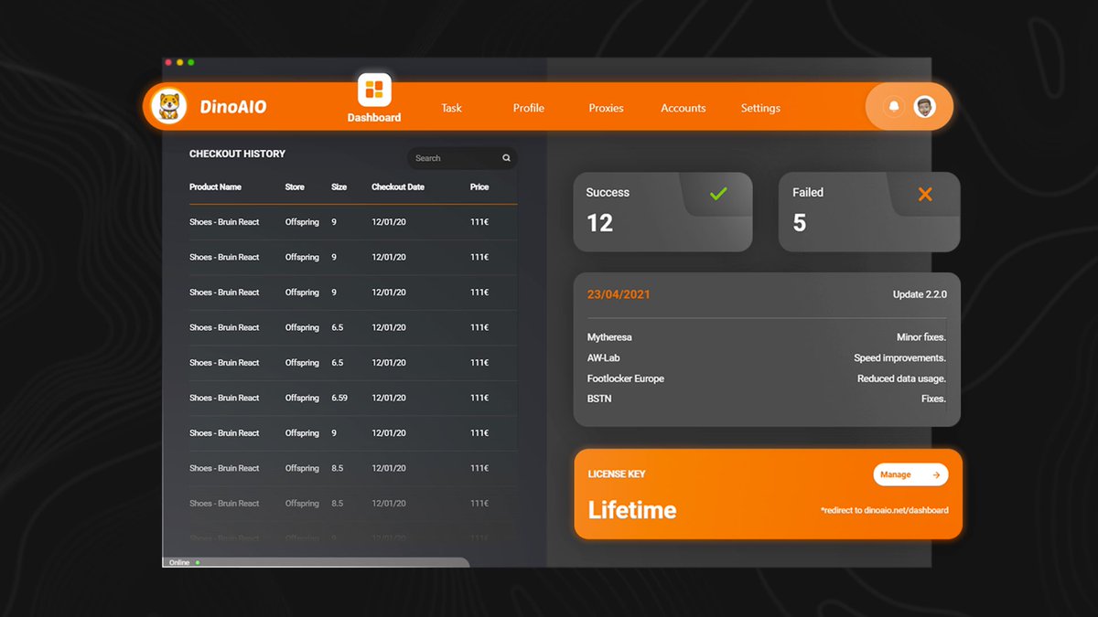Navigate to the Proxies tab

(x=606, y=108)
